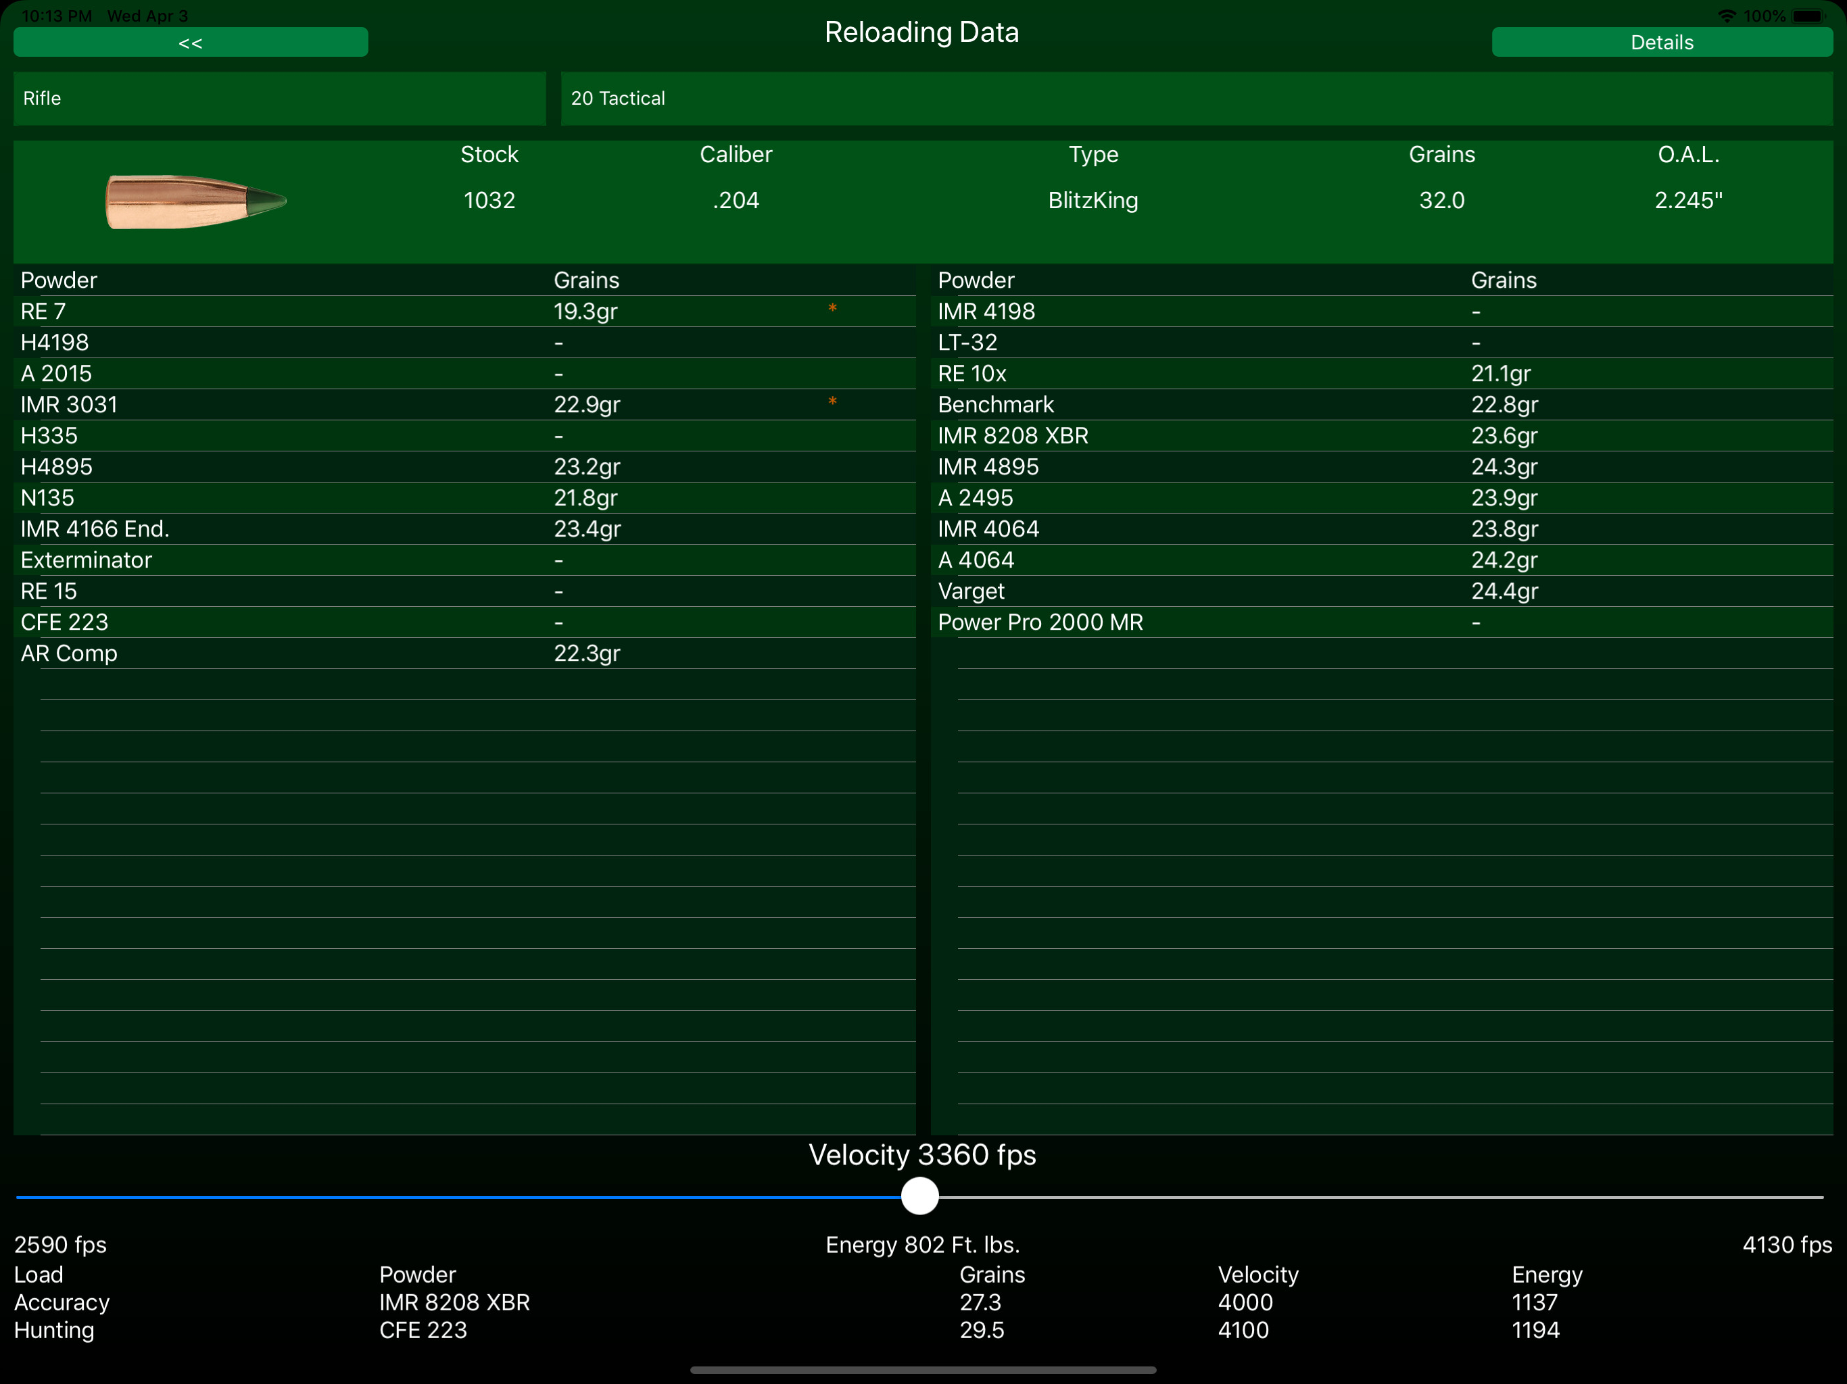The width and height of the screenshot is (1847, 1384).
Task: Select the A 2495 powder row
Action: point(1382,497)
